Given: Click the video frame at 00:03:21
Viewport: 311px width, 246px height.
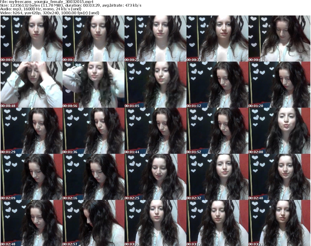Looking at the screenshot, I should click(x=279, y=223).
